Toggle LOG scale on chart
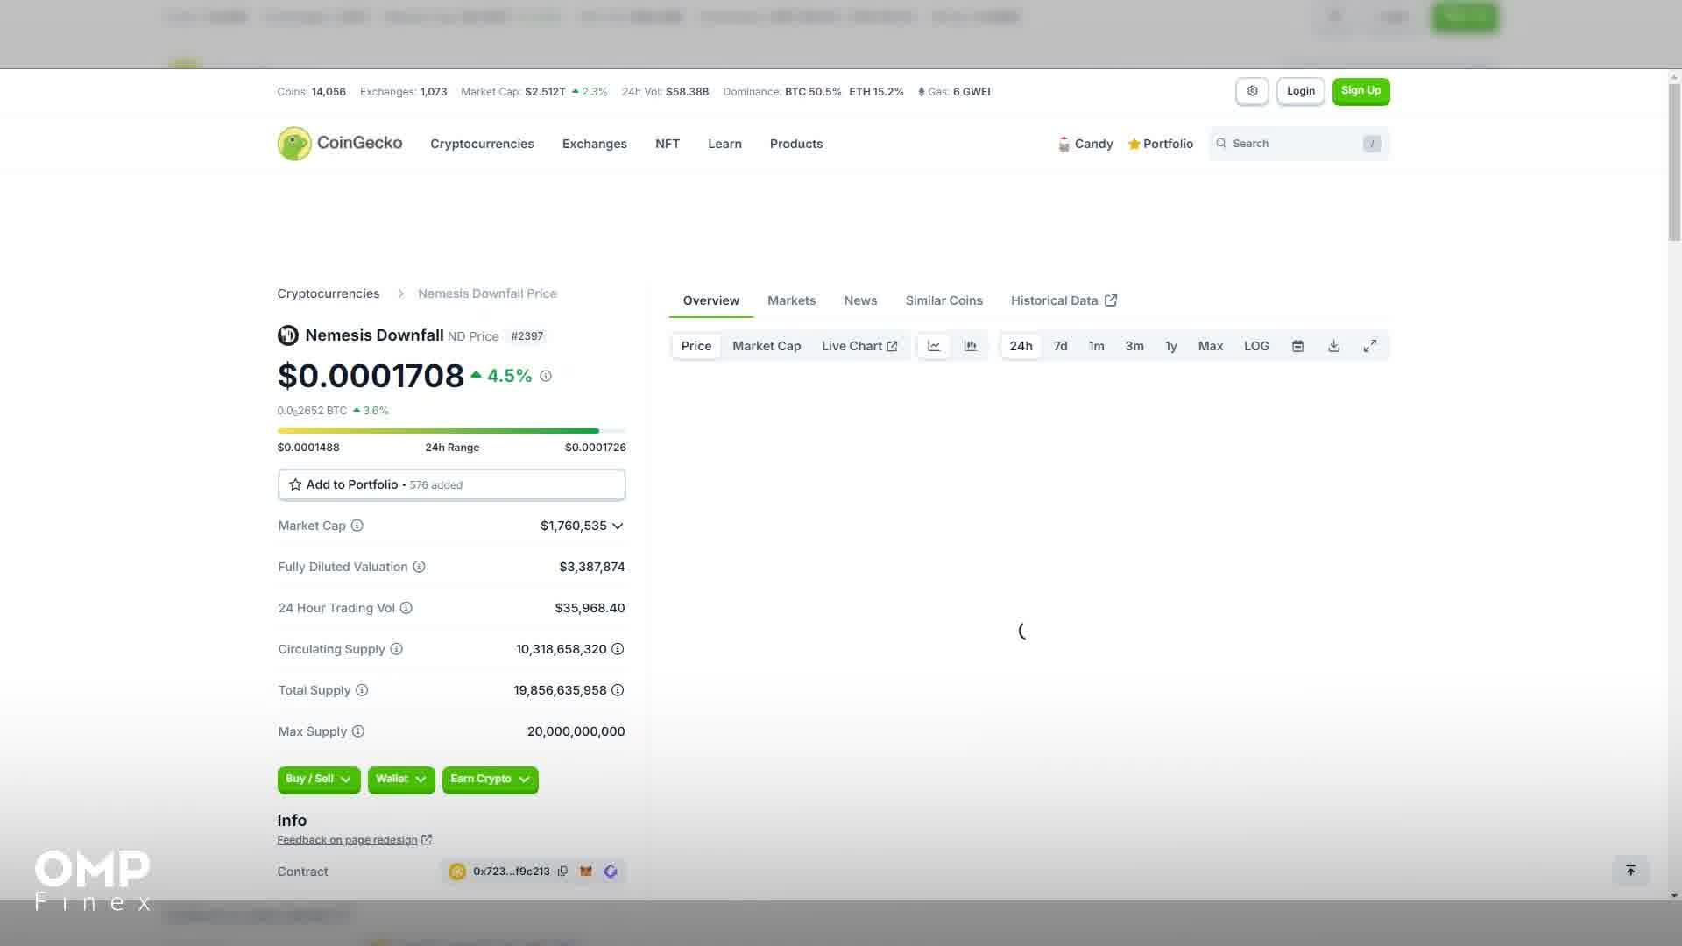Viewport: 1682px width, 946px height. 1255,346
